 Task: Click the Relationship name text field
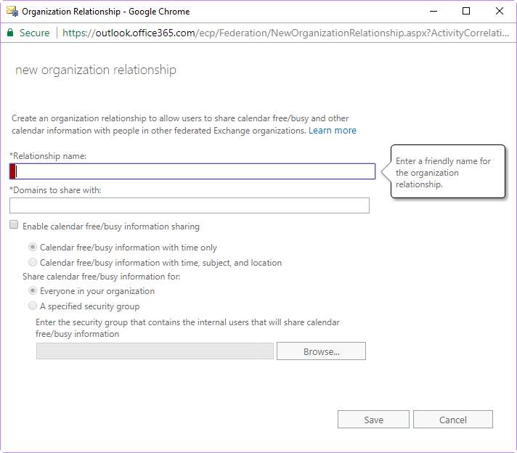coord(192,171)
